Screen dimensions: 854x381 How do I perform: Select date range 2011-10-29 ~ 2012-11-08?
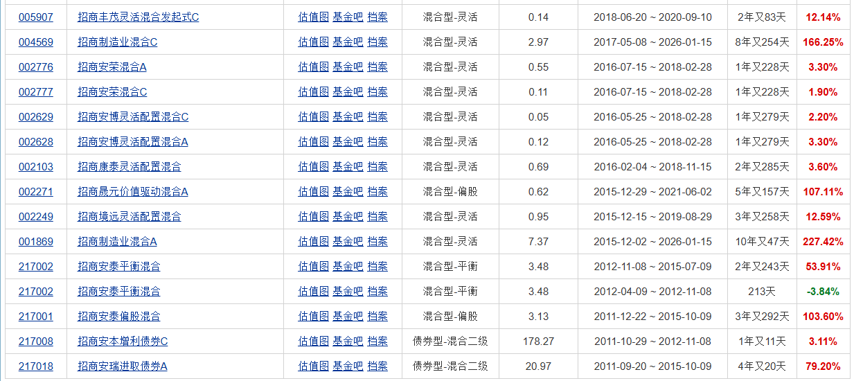[652, 342]
